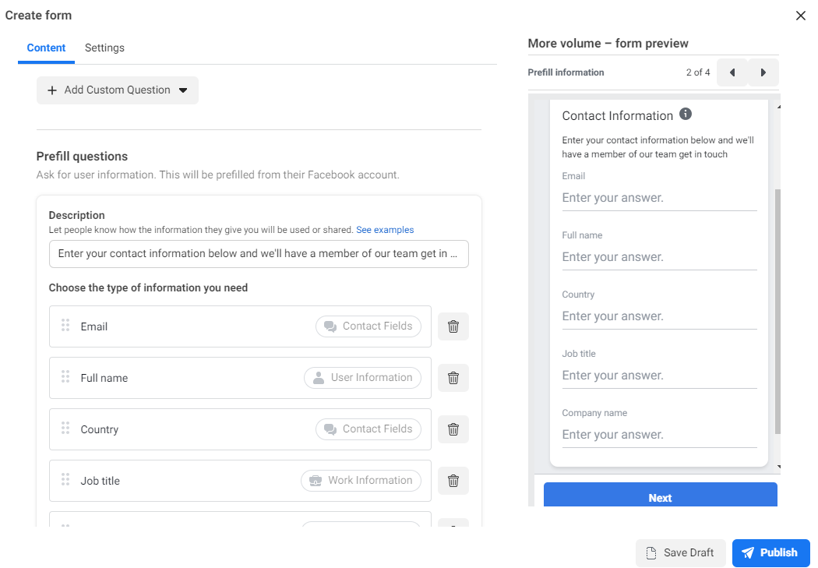The height and width of the screenshot is (568, 818).
Task: Go to previous form preview page
Action: 732,72
